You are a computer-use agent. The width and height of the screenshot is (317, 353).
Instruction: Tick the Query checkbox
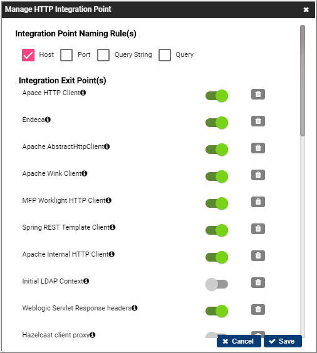pos(165,55)
